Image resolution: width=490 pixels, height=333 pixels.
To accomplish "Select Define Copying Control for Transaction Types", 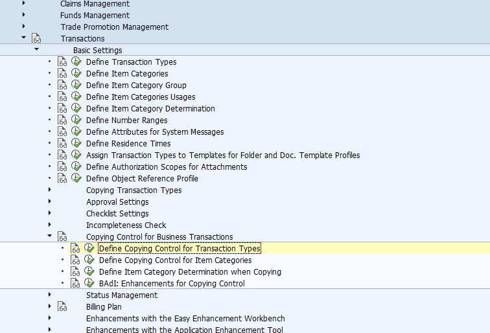I will pos(180,249).
